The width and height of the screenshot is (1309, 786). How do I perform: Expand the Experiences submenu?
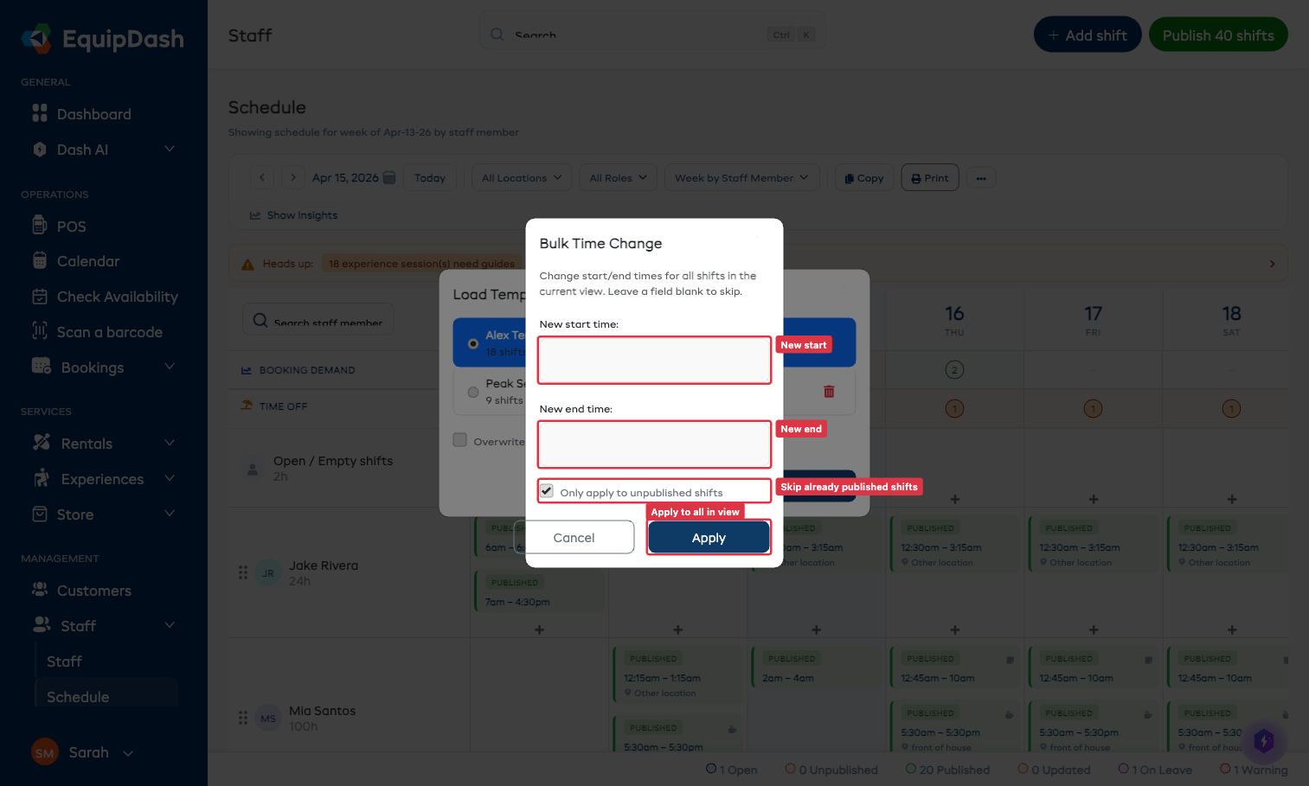click(170, 478)
